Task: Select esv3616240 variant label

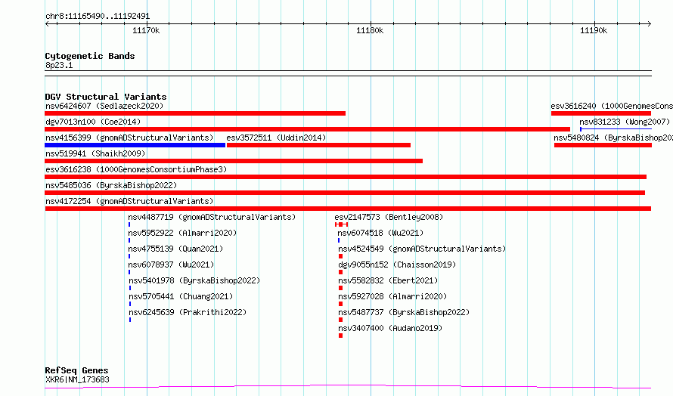Action: point(612,106)
